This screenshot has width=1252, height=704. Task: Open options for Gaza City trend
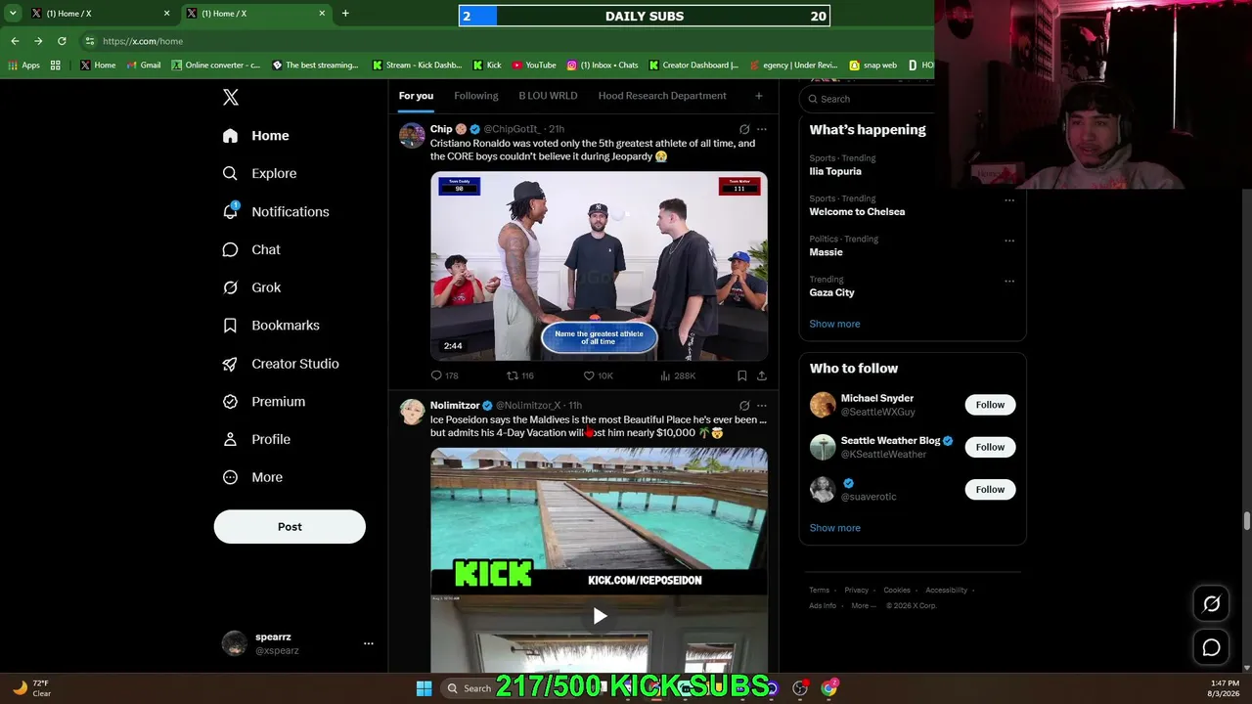[1009, 281]
